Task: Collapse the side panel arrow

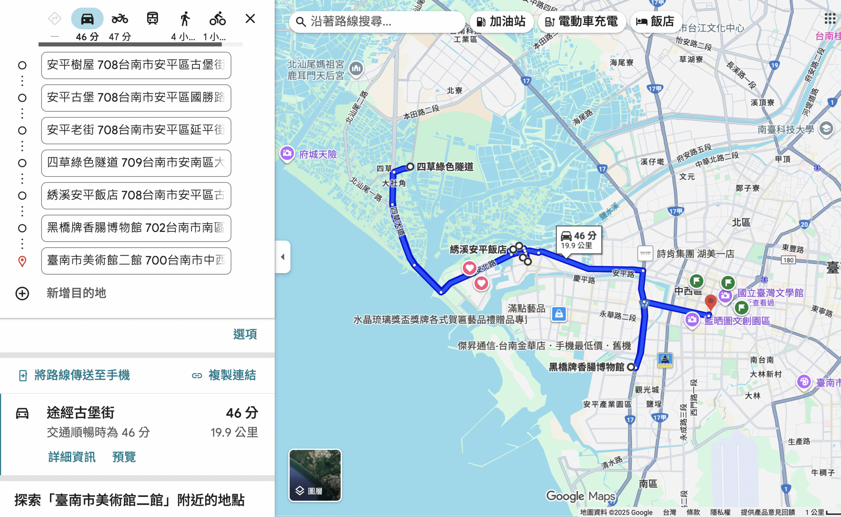Action: tap(283, 257)
